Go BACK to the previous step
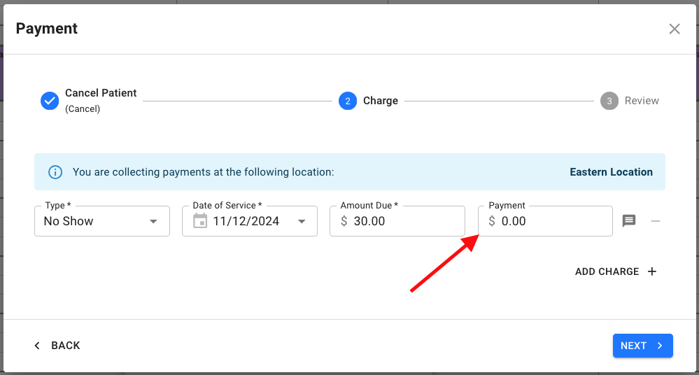The width and height of the screenshot is (699, 375). point(57,346)
